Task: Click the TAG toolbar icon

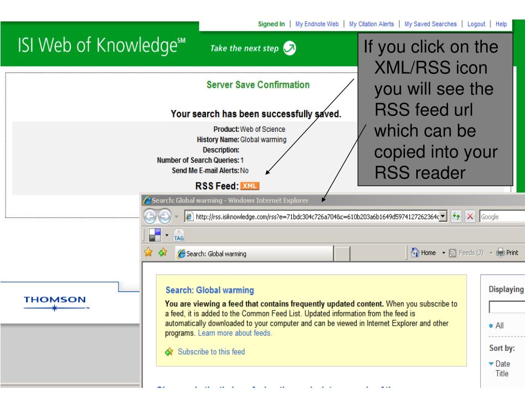Action: click(179, 235)
